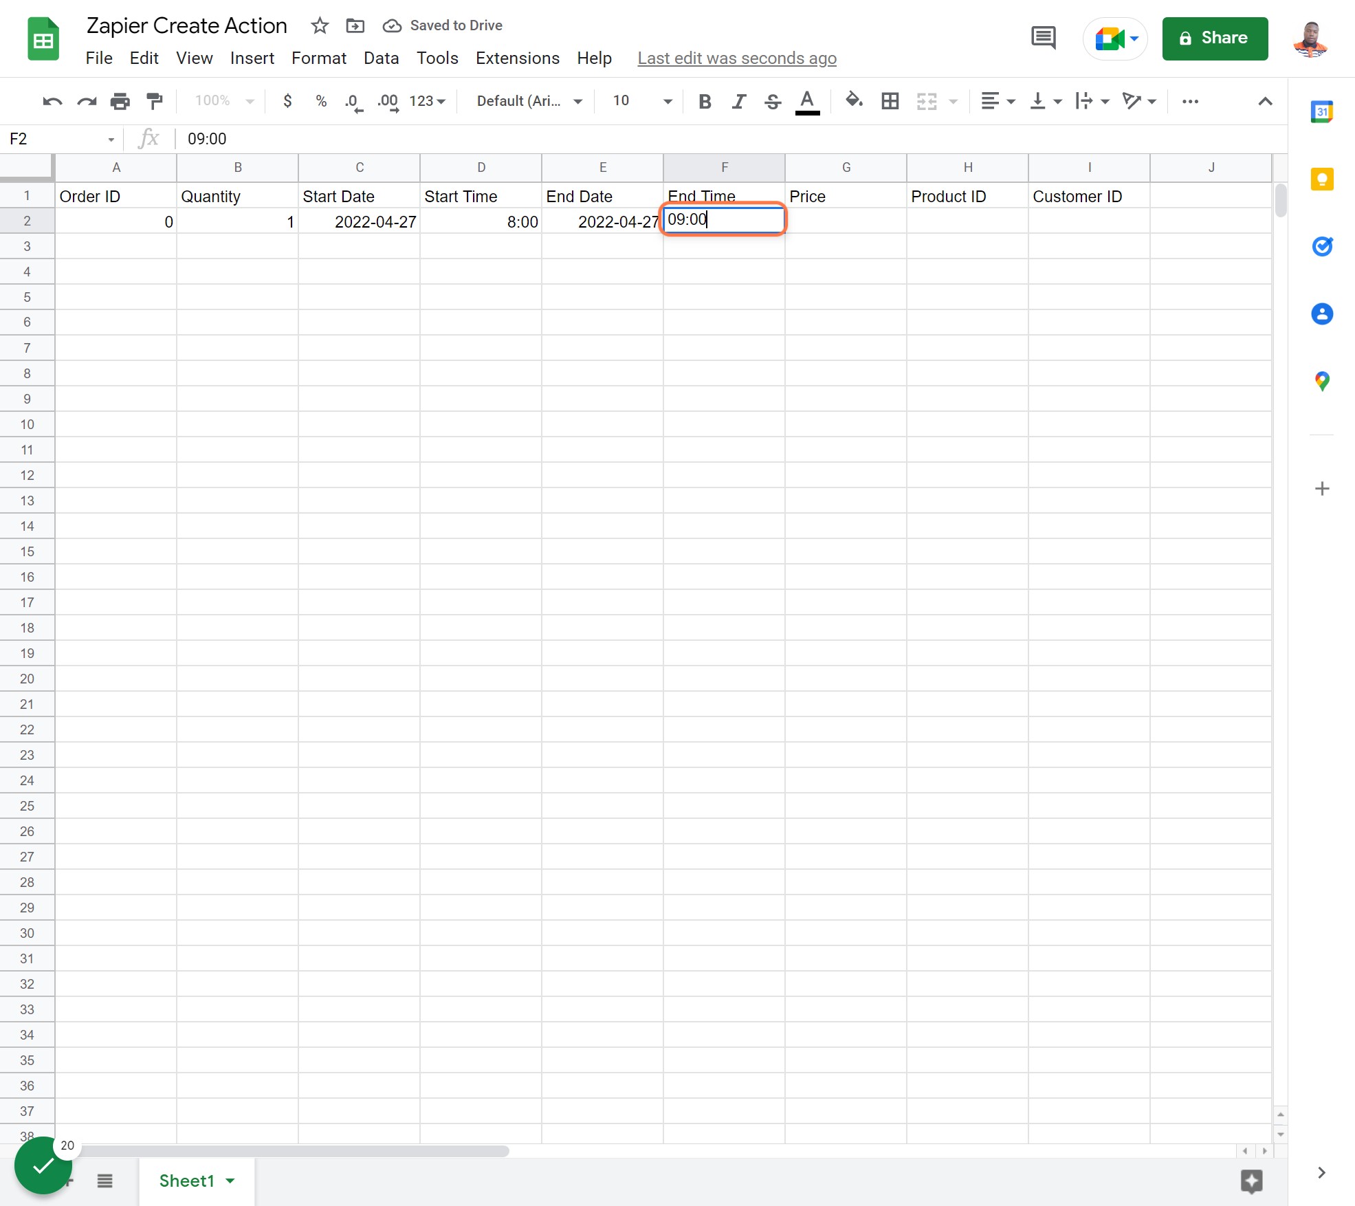The width and height of the screenshot is (1355, 1206).
Task: Toggle italic formatting
Action: point(738,102)
